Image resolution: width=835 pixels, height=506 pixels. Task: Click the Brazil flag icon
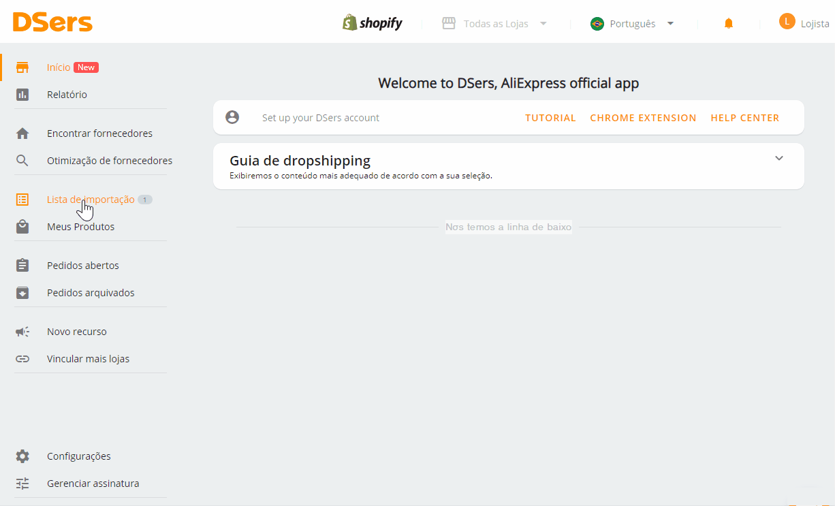tap(597, 24)
